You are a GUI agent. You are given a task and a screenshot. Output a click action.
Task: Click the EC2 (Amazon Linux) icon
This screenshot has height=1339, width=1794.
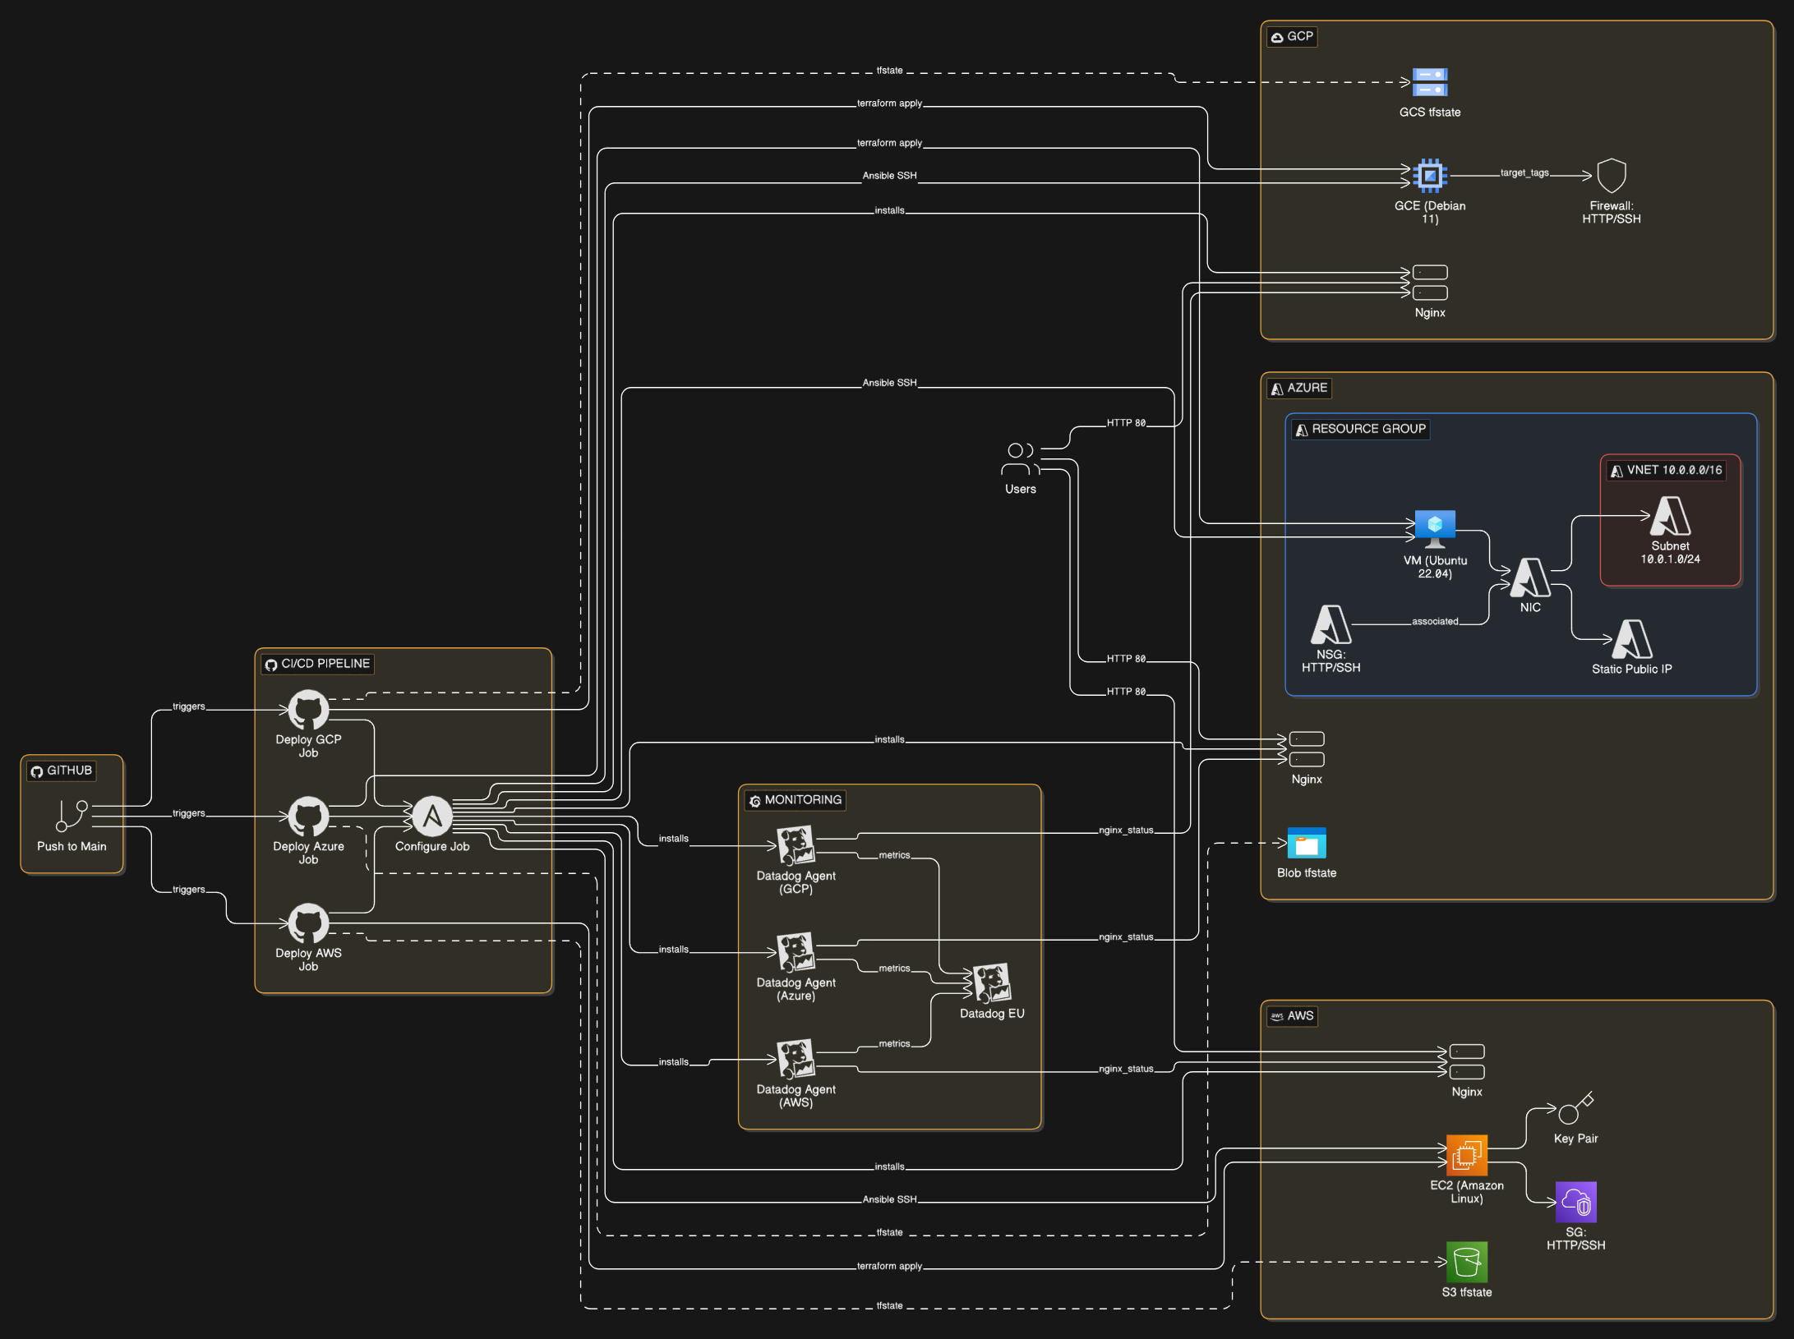1467,1156
